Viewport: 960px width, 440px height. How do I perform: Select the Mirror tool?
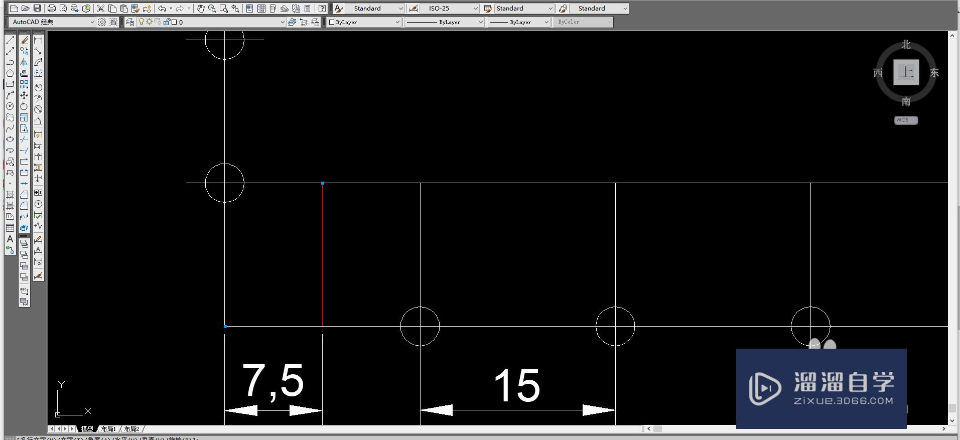coord(24,62)
